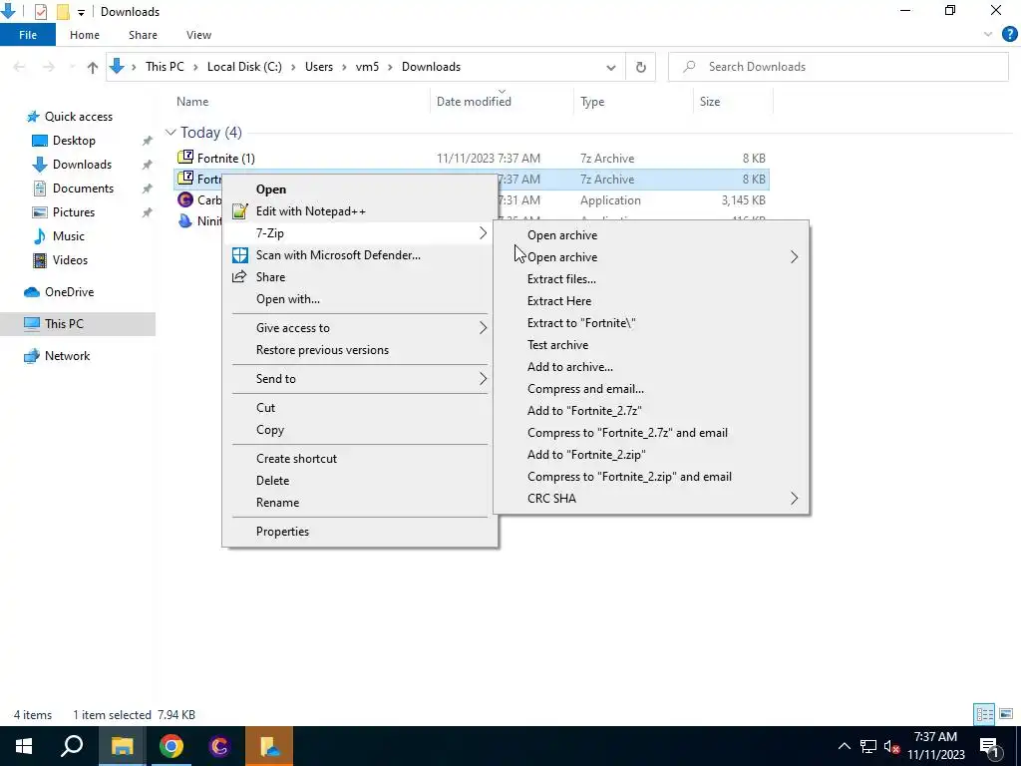
Task: Click the Pictures icon in sidebar
Action: (40, 212)
